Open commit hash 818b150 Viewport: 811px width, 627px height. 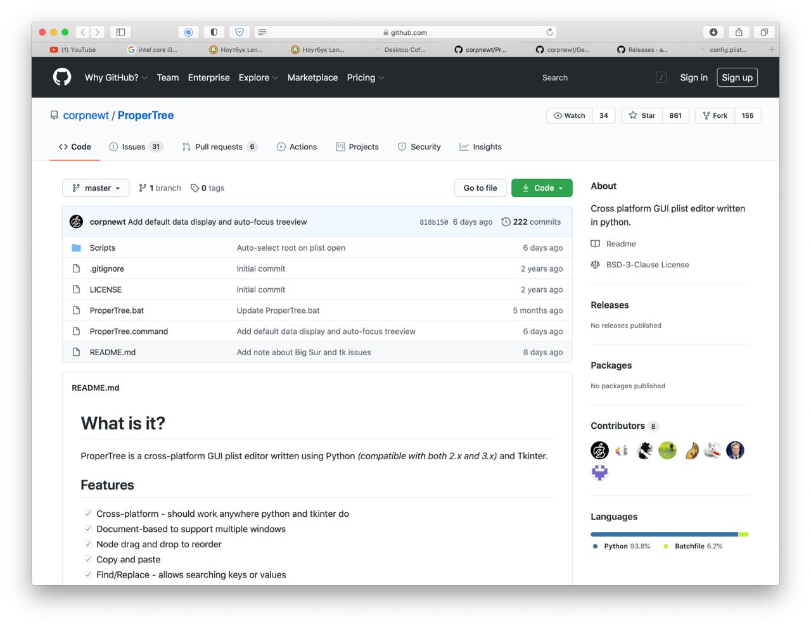pyautogui.click(x=433, y=222)
